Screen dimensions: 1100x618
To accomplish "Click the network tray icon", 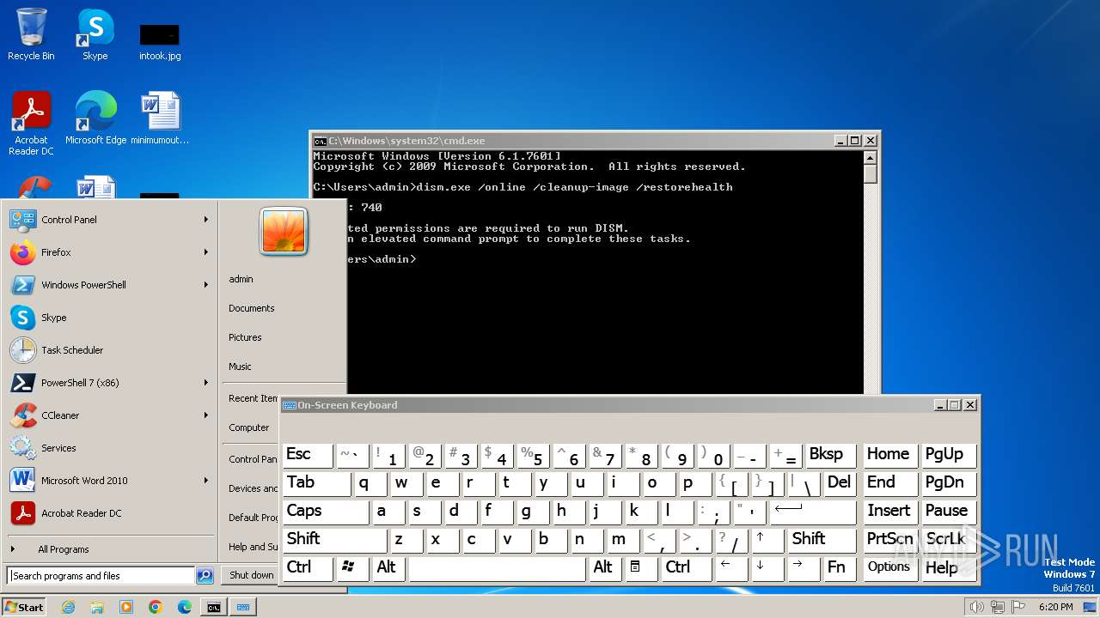I will coord(997,607).
